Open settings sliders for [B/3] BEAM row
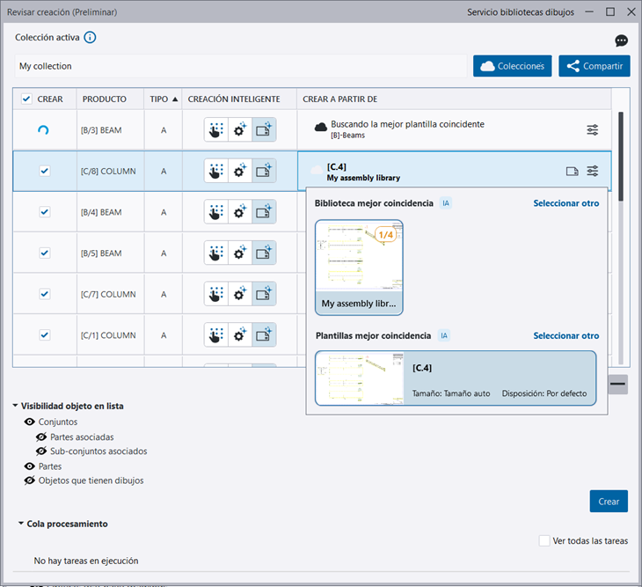Viewport: 642px width, 587px height. click(593, 130)
